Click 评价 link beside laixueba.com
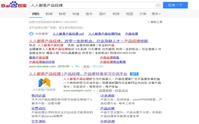This screenshot has width=199, height=124. tap(86, 66)
